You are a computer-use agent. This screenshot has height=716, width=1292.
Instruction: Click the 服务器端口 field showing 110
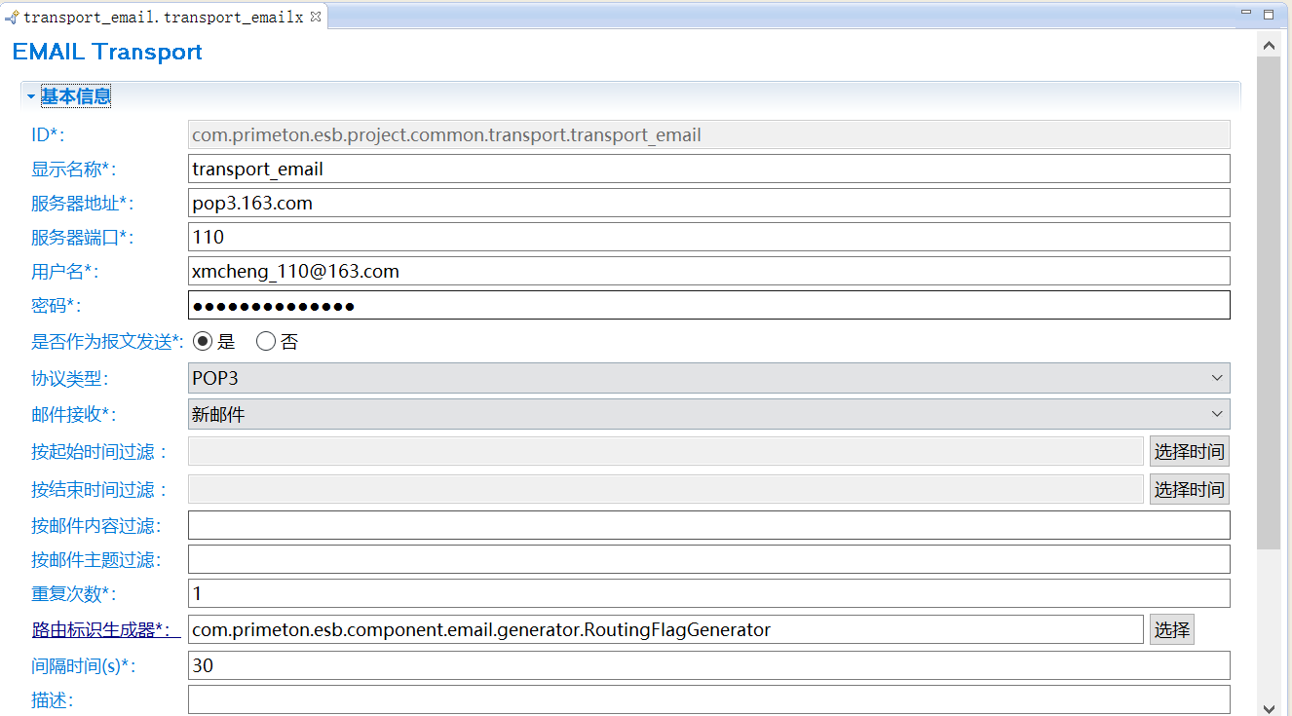point(708,237)
